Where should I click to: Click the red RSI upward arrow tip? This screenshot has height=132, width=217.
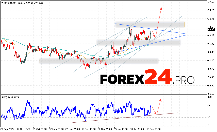click(160, 100)
